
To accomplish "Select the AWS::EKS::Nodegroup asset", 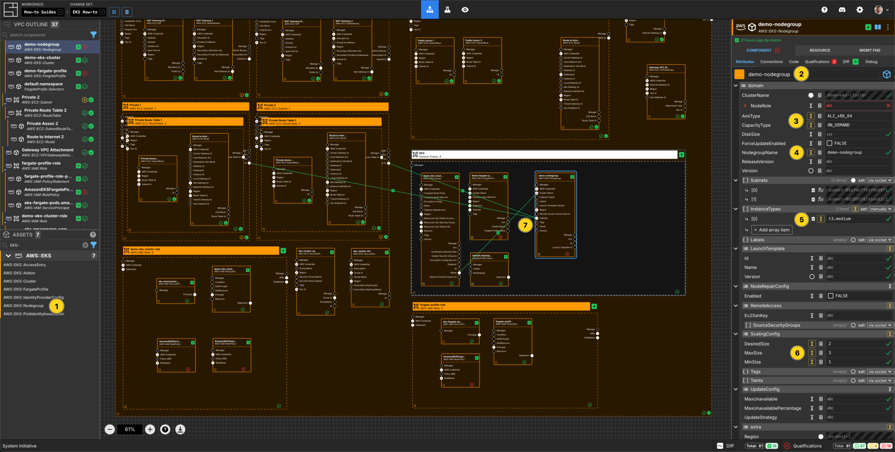I will (23, 306).
